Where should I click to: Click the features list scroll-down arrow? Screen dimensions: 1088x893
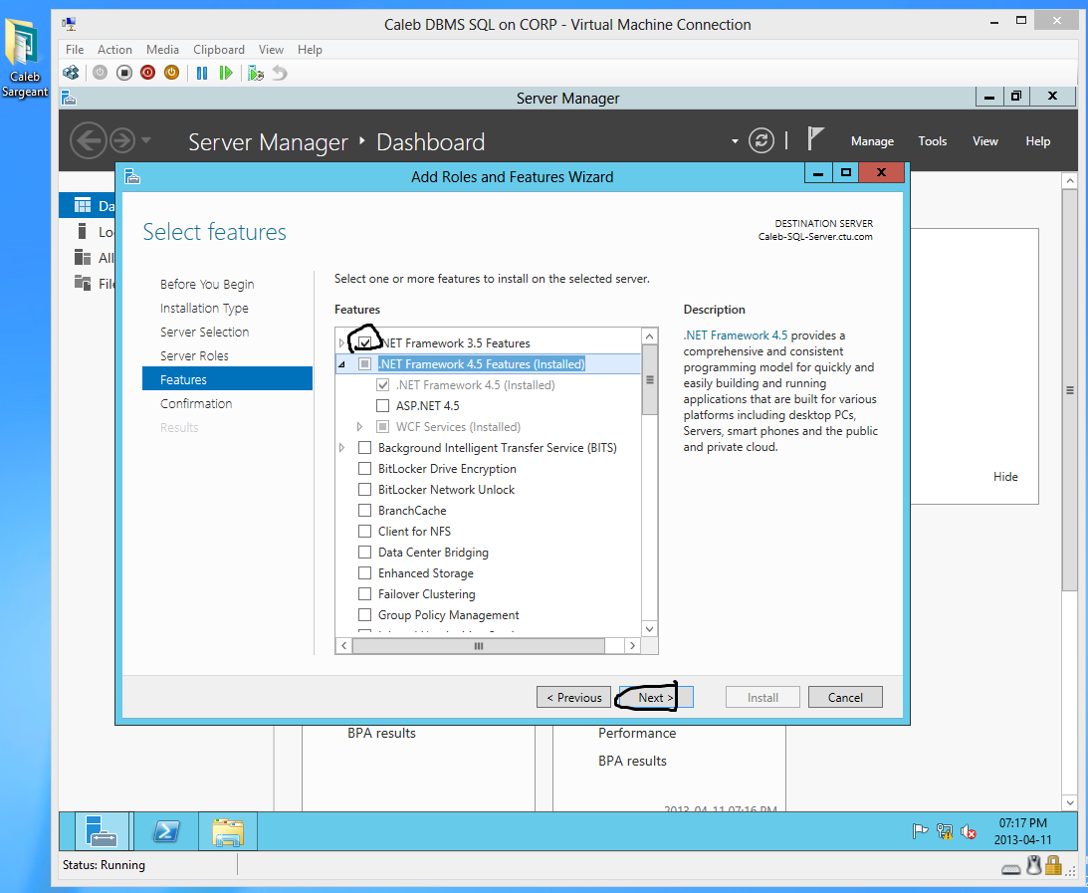point(649,629)
